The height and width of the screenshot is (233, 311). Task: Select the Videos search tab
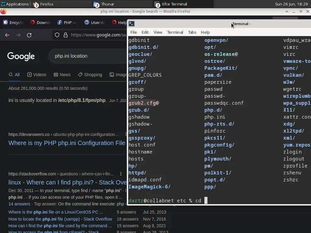(37, 75)
